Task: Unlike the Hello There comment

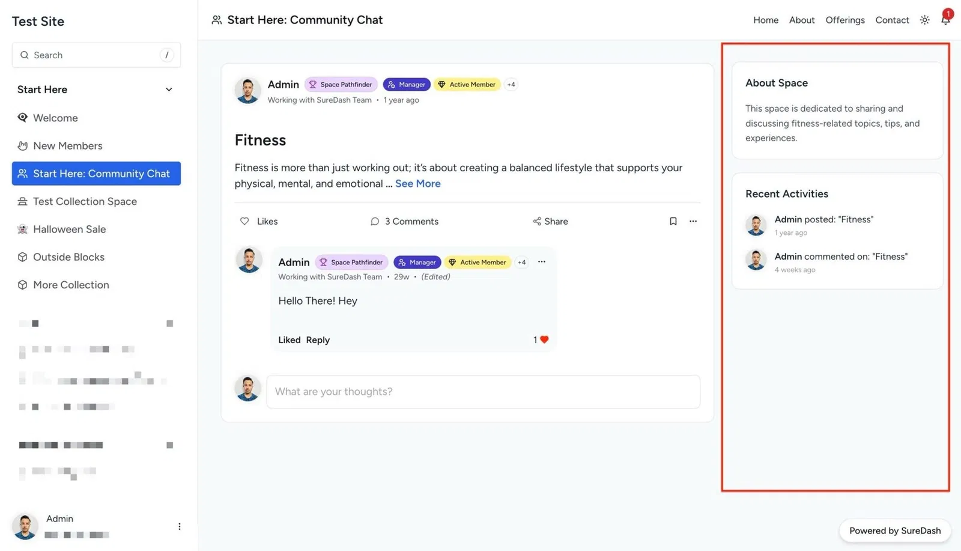Action: (x=289, y=339)
